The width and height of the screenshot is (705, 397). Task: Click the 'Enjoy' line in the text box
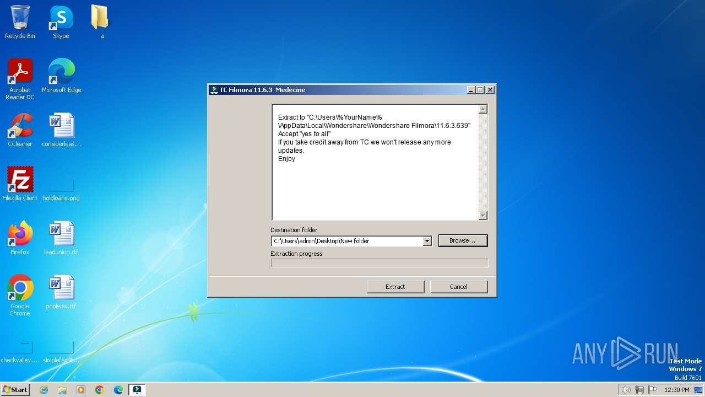click(286, 159)
